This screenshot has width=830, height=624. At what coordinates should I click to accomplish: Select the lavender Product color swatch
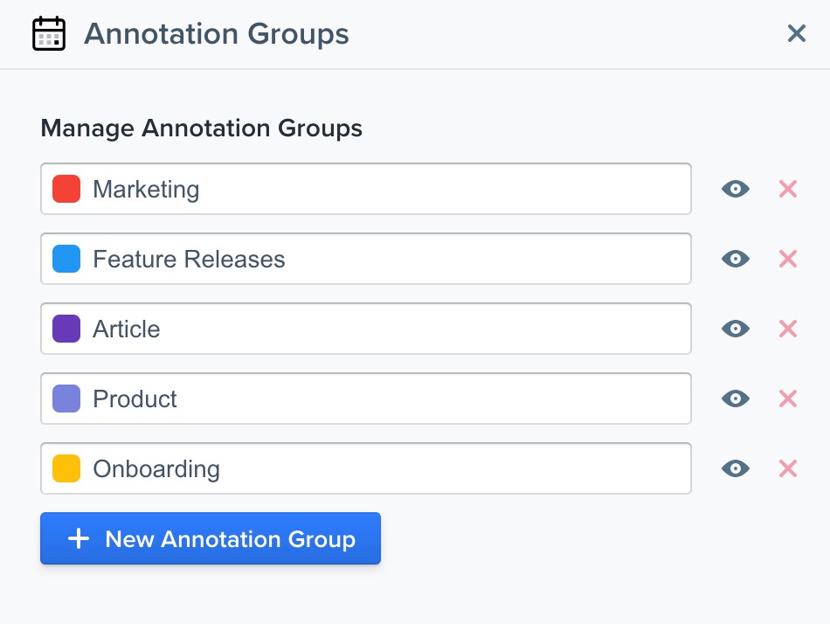click(66, 399)
